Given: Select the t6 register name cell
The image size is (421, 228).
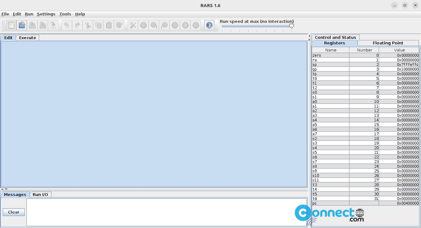Looking at the screenshot, I should click(x=331, y=199).
